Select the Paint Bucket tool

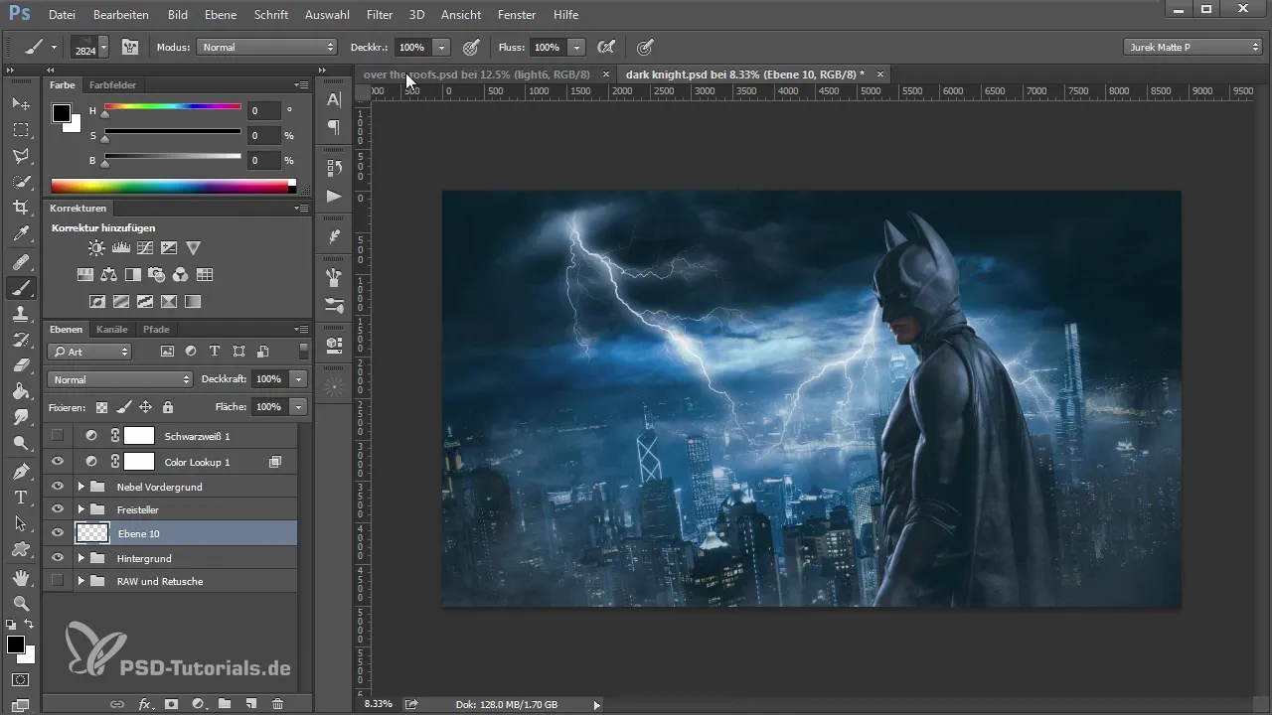[21, 391]
